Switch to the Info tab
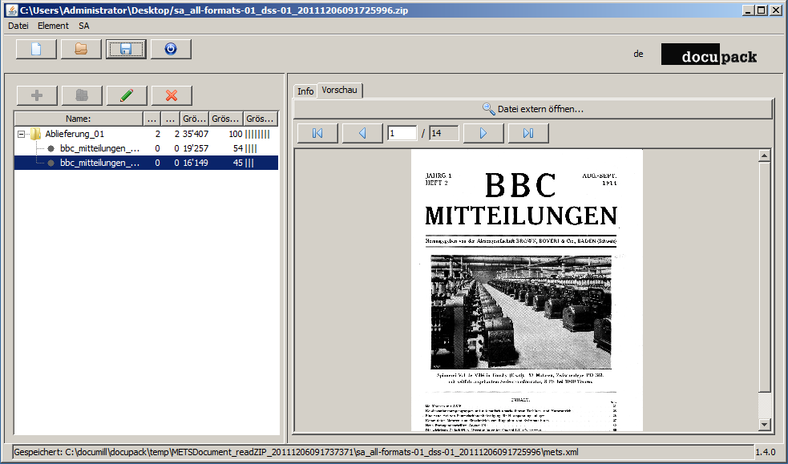 305,91
